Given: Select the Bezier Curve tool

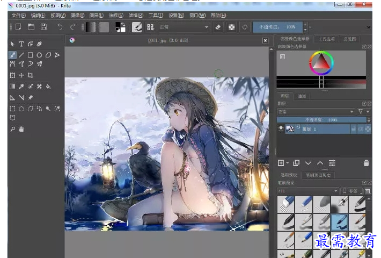Looking at the screenshot, I should [12, 64].
